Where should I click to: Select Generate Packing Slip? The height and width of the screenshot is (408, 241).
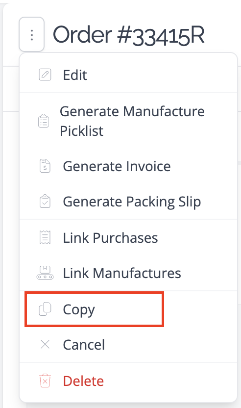(x=132, y=202)
